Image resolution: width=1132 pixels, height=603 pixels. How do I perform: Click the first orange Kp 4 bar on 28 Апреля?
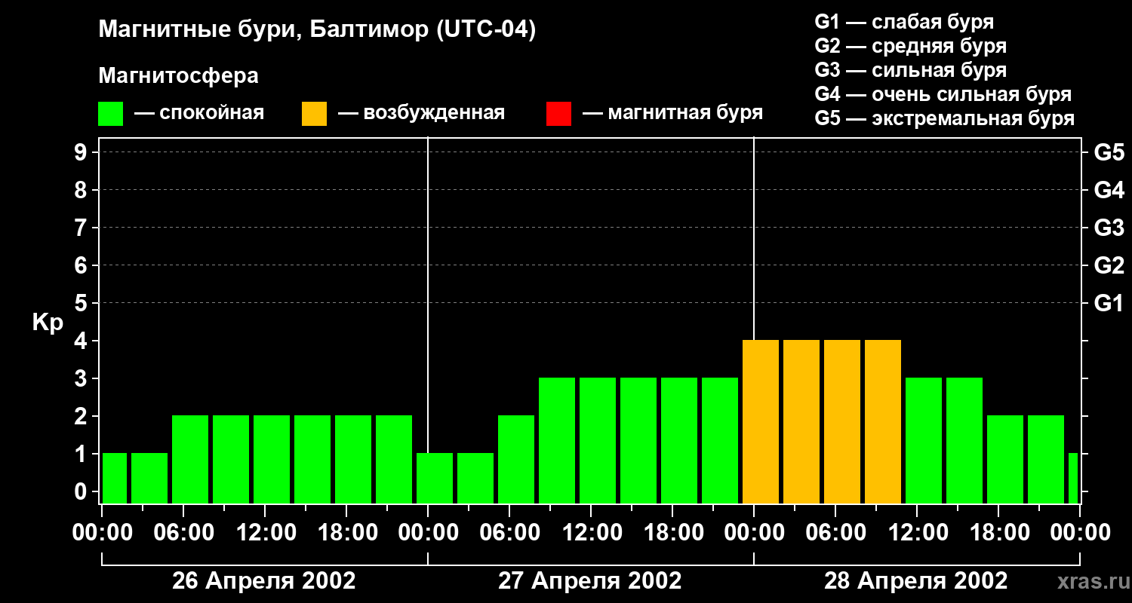761,422
